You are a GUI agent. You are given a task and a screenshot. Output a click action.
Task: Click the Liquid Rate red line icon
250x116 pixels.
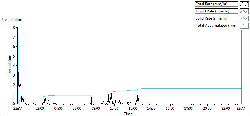(244, 11)
